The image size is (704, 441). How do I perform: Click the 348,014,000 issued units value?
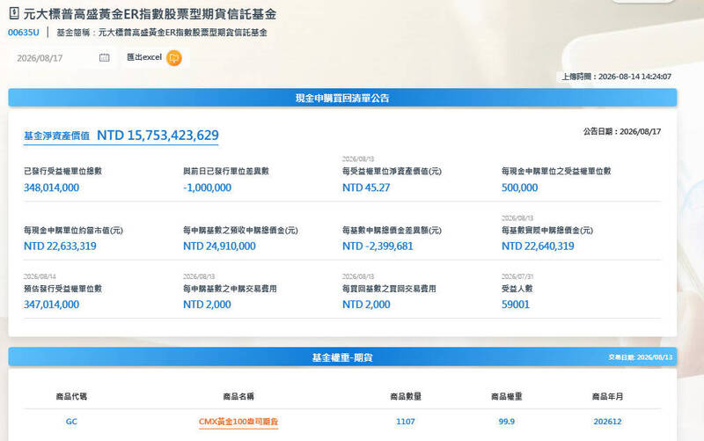pos(51,187)
